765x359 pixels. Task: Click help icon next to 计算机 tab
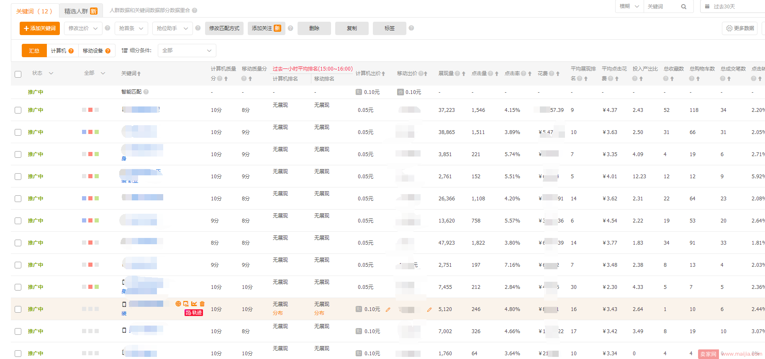[71, 51]
